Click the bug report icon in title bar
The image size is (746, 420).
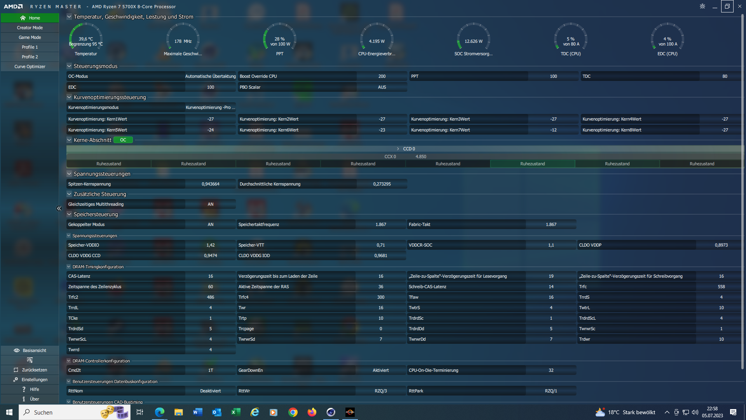point(702,6)
